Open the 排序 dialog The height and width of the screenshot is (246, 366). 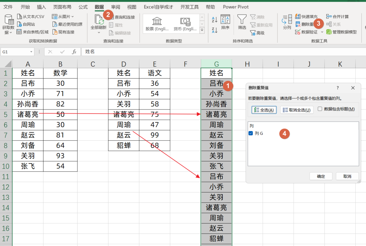(x=225, y=22)
